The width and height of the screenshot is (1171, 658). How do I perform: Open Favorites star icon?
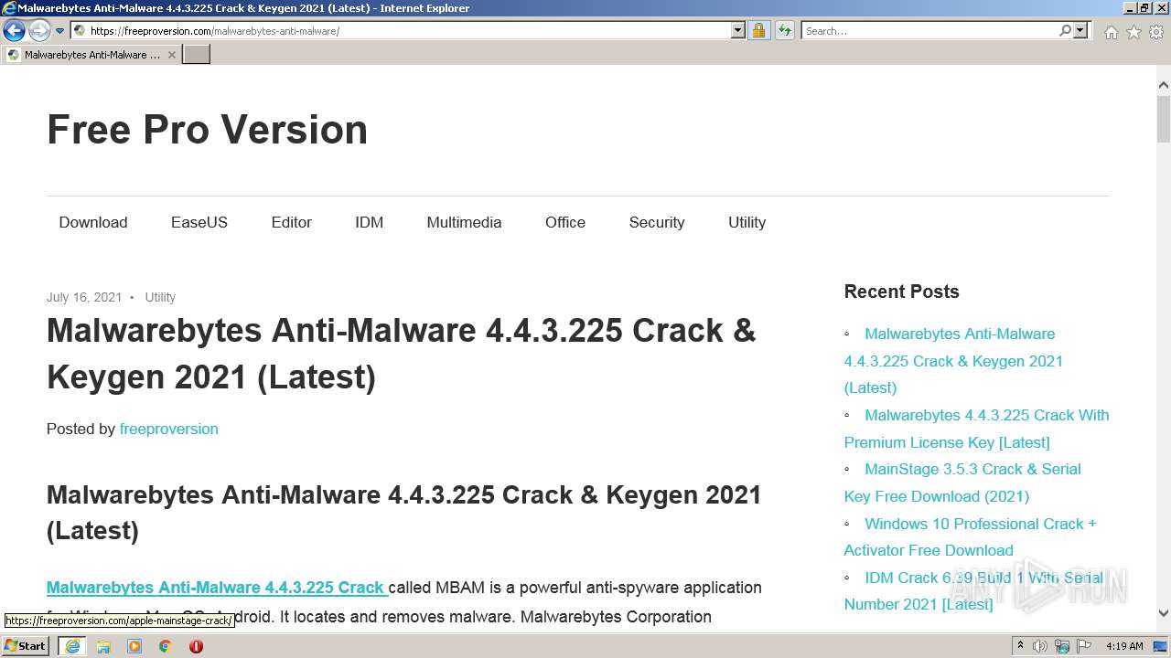pos(1133,32)
